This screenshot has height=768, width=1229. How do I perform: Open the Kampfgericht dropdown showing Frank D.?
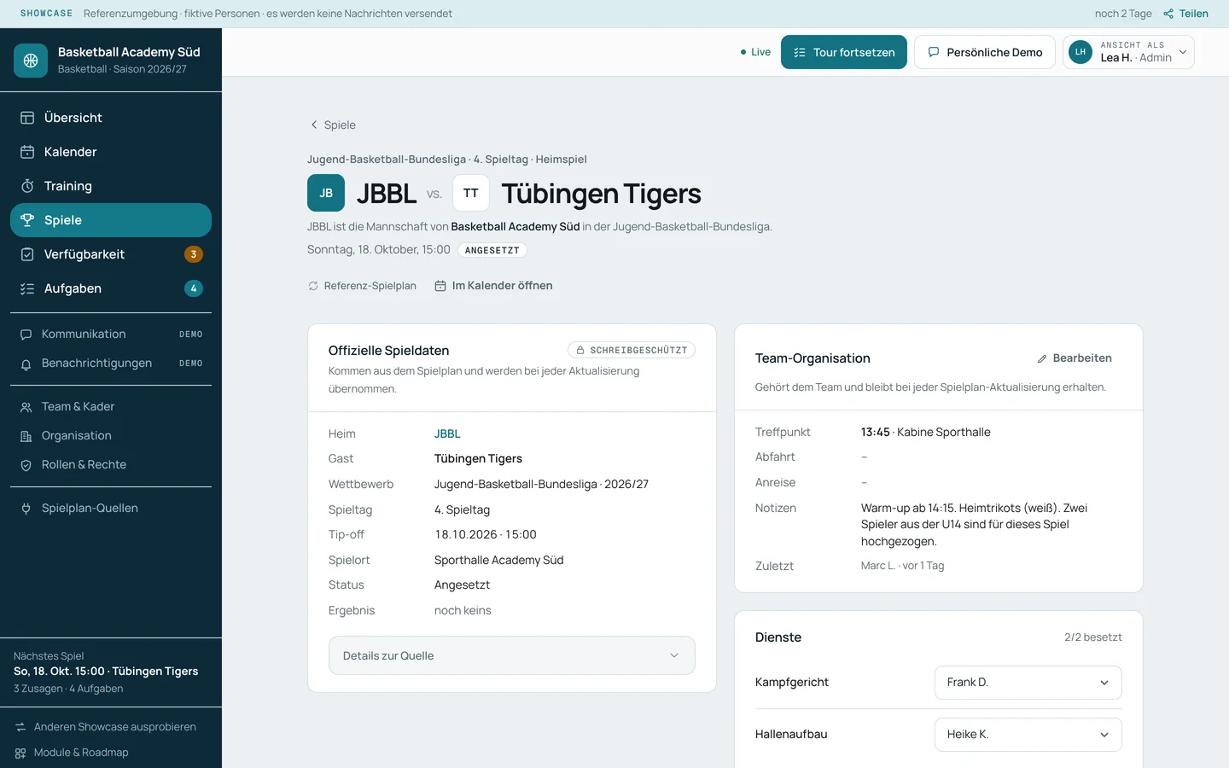[1028, 683]
